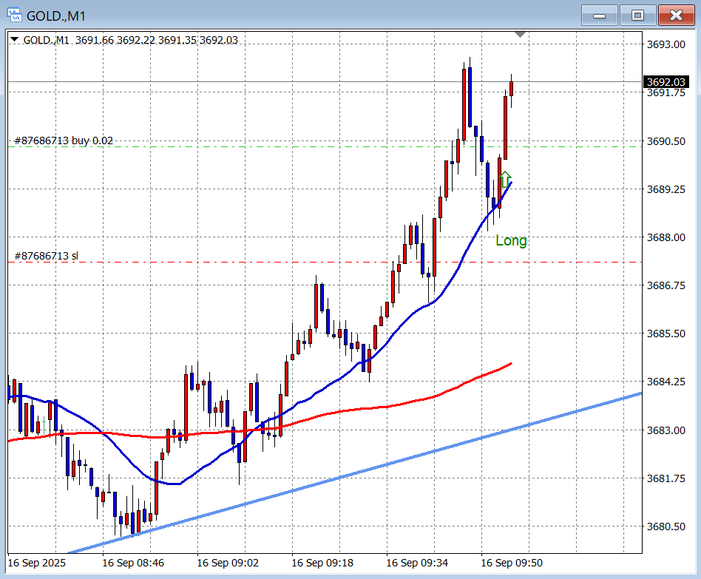This screenshot has width=701, height=579.
Task: Click the current price label 3692.03
Action: pos(666,81)
